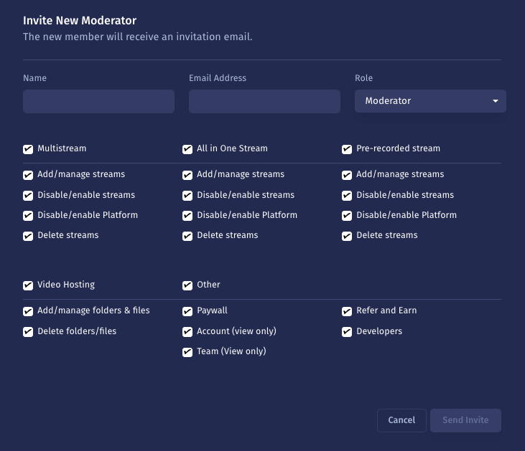Image resolution: width=525 pixels, height=451 pixels.
Task: Uncheck Delete folders/files permission
Action: coord(29,332)
